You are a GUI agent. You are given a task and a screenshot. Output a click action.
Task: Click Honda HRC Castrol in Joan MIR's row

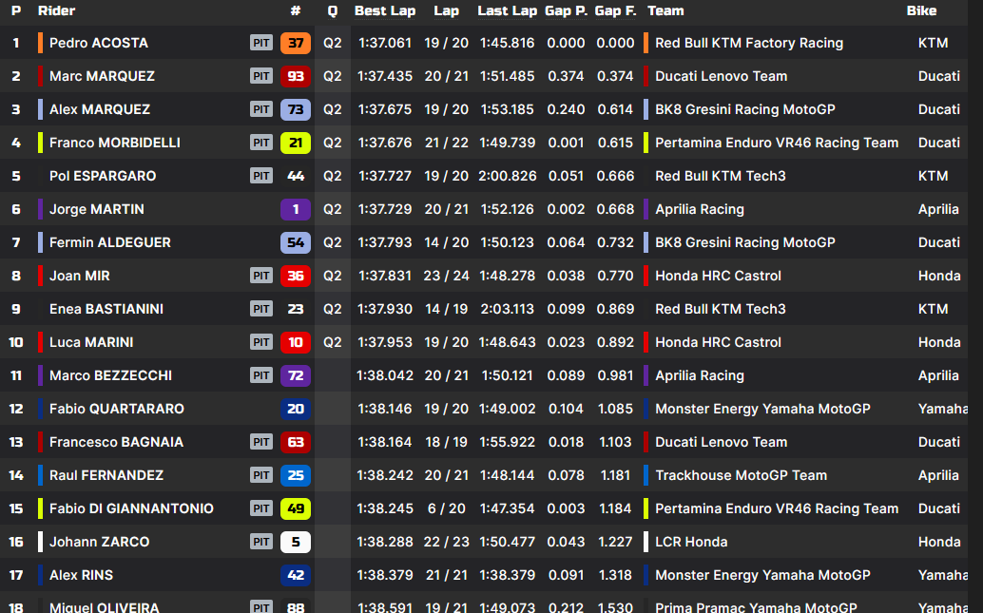pos(719,276)
